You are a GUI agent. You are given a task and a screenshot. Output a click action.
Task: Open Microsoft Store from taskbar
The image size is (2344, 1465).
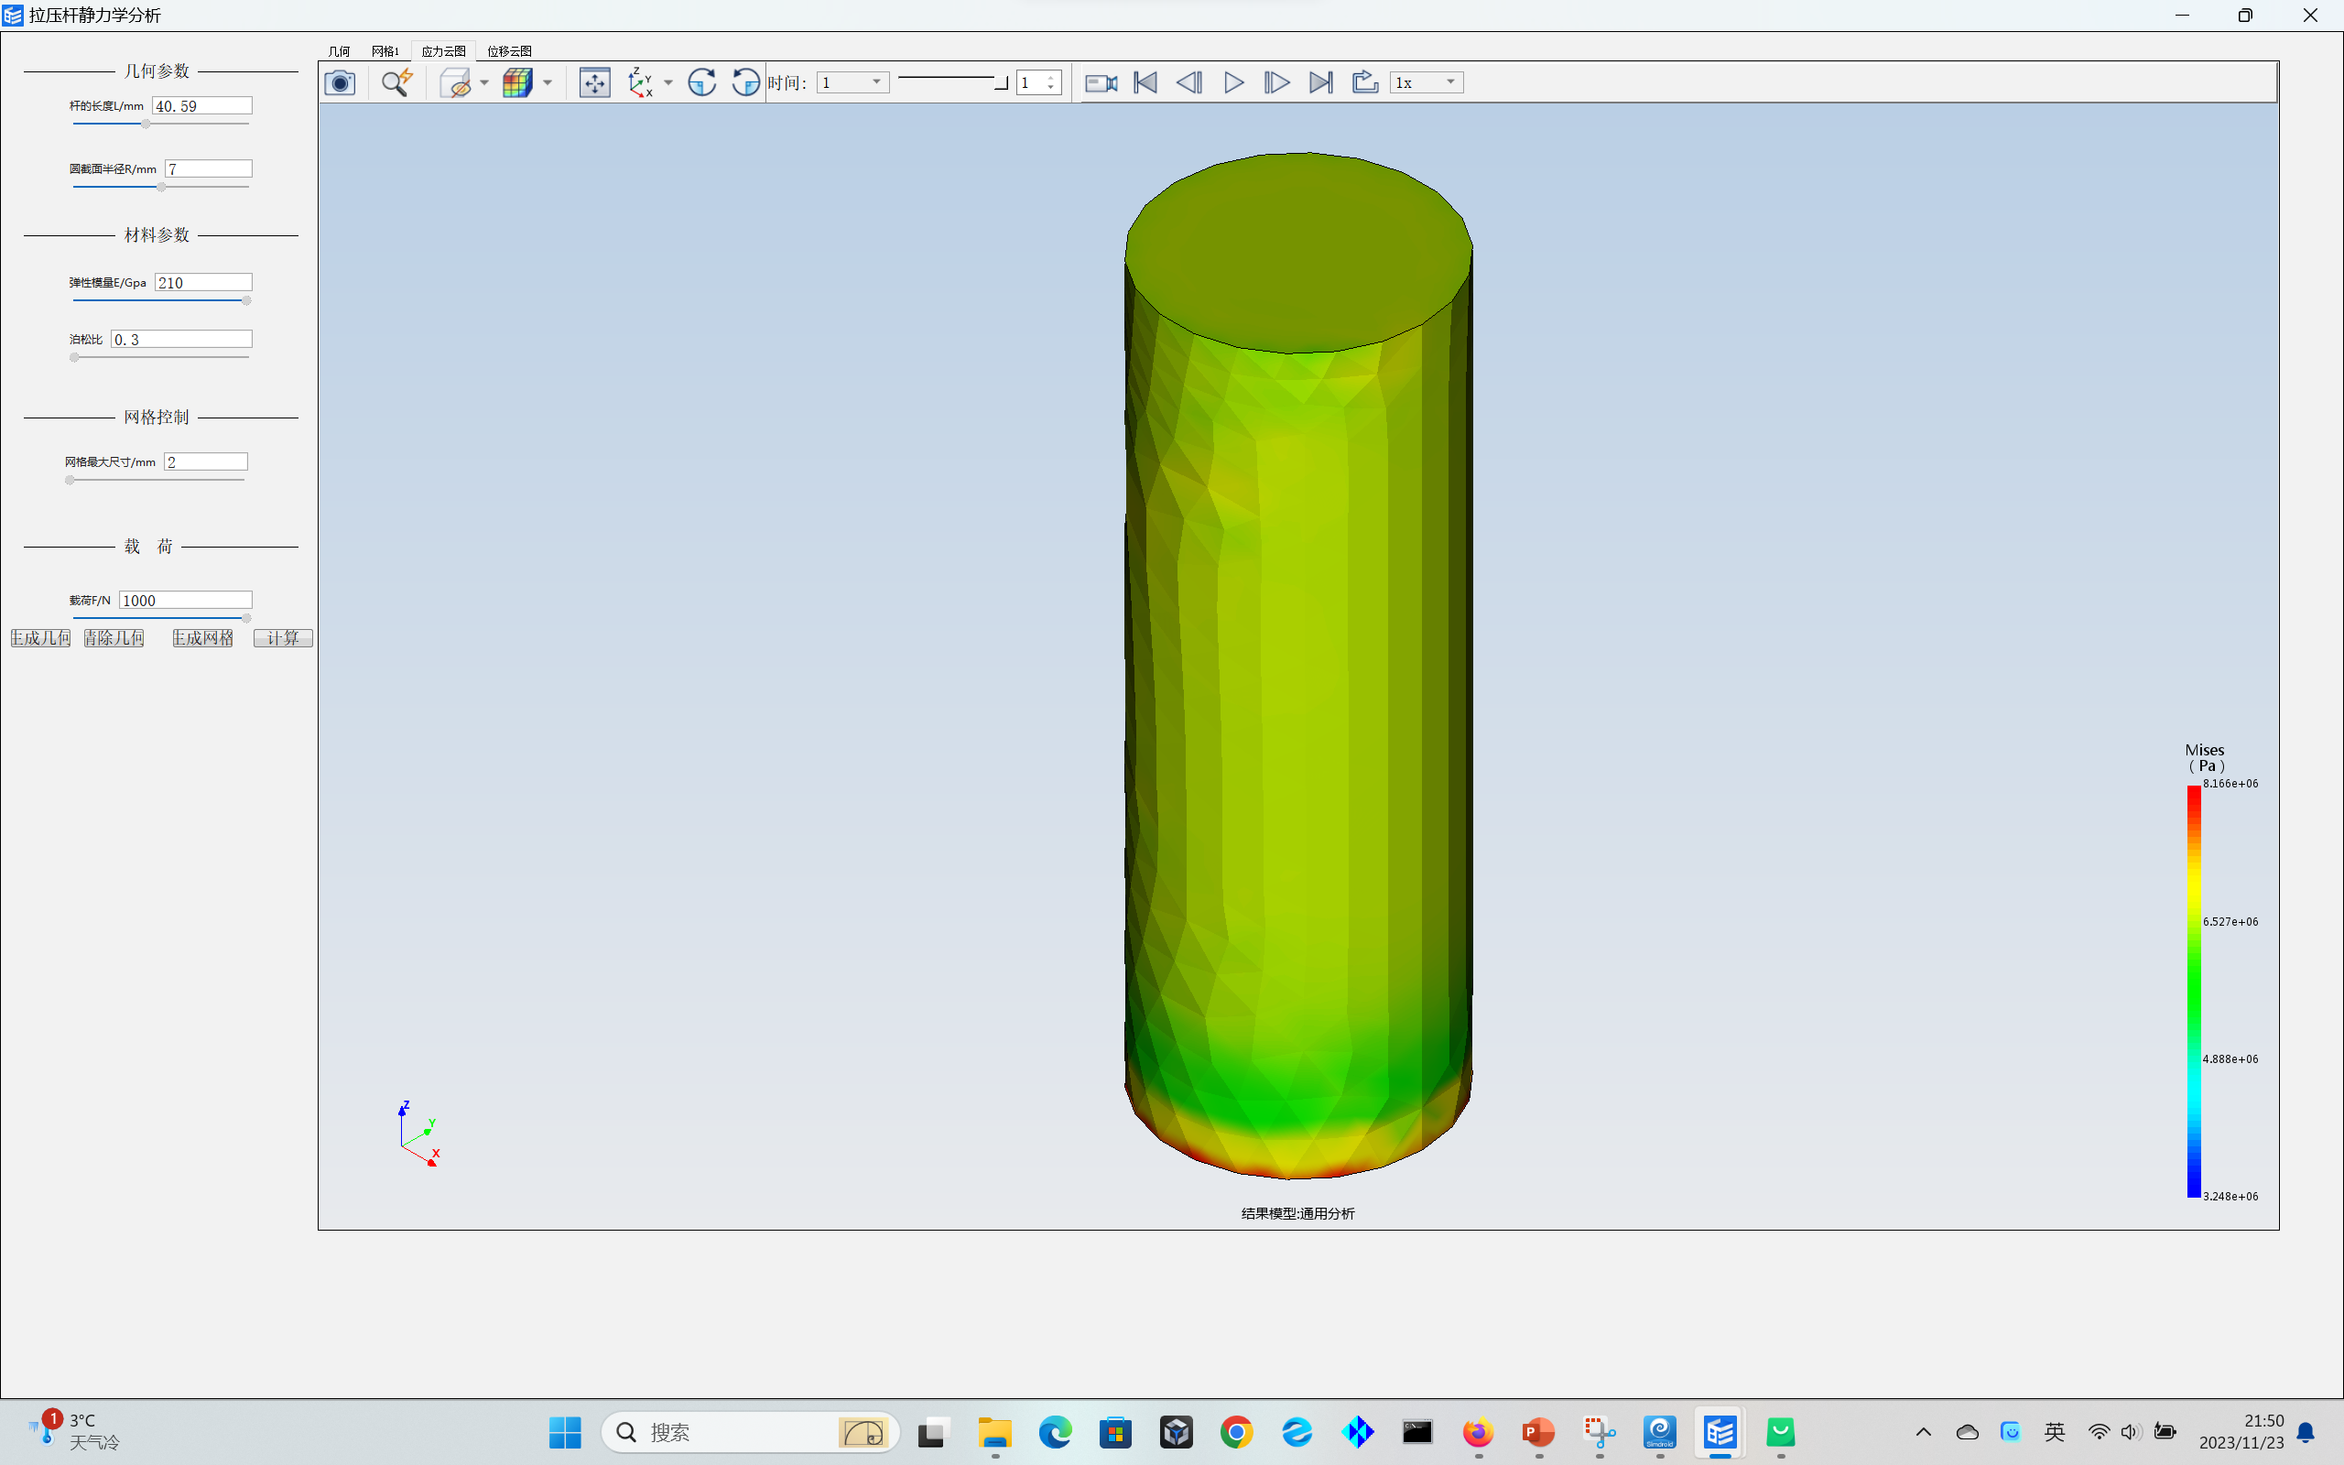pyautogui.click(x=1116, y=1432)
